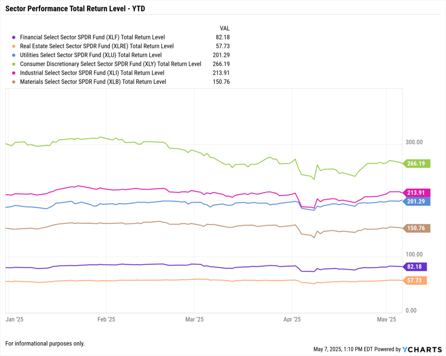This screenshot has width=446, height=356.
Task: Click the VAL column header
Action: pyautogui.click(x=225, y=28)
